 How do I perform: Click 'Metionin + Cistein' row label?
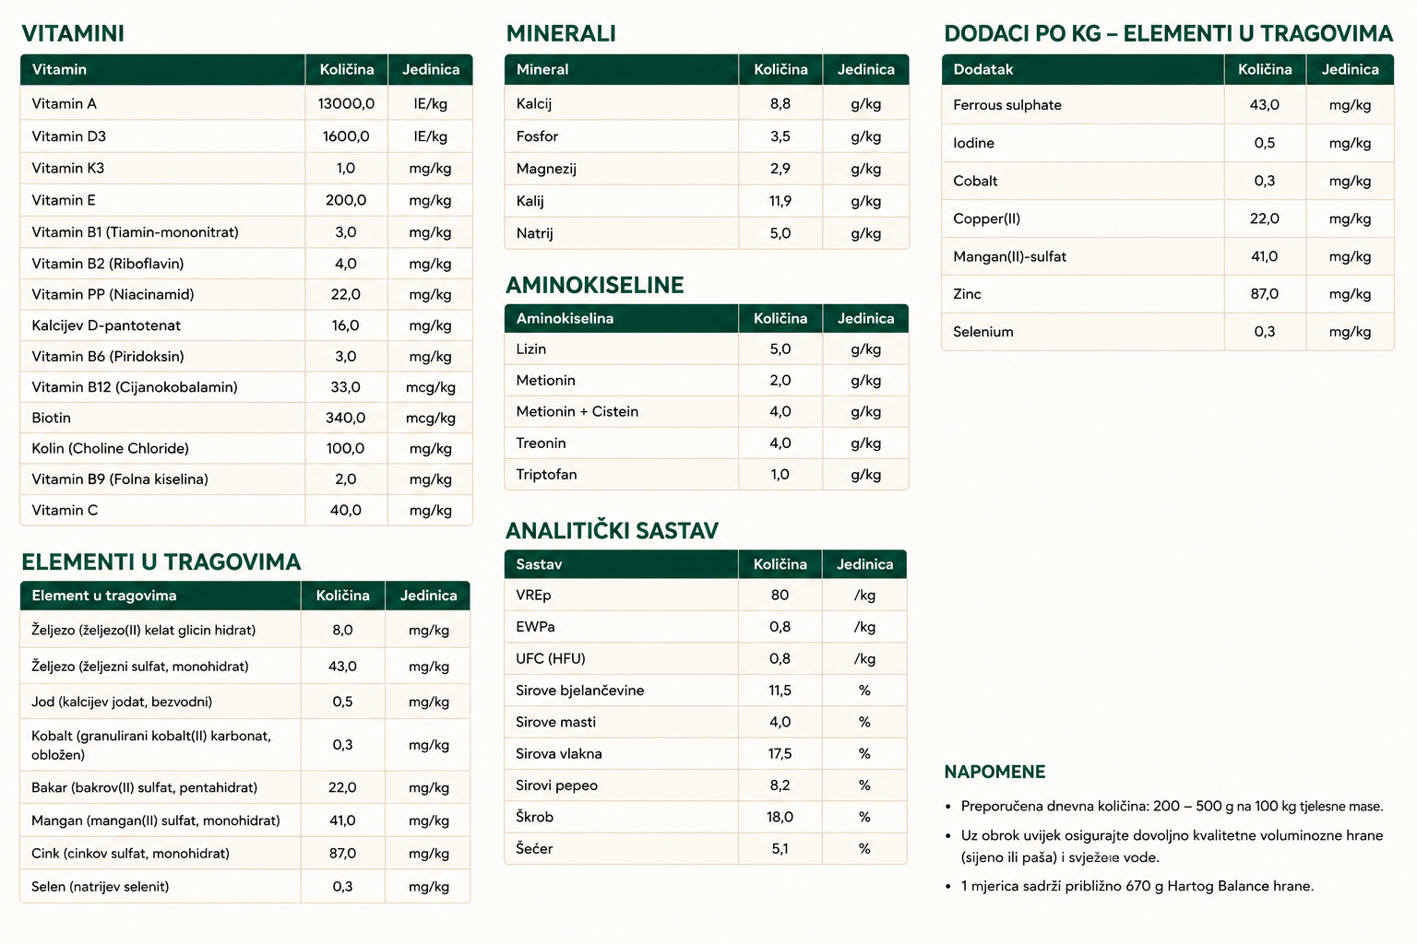click(x=578, y=412)
